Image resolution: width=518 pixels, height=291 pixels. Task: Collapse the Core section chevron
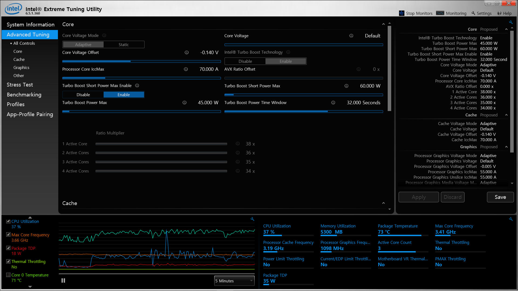383,24
